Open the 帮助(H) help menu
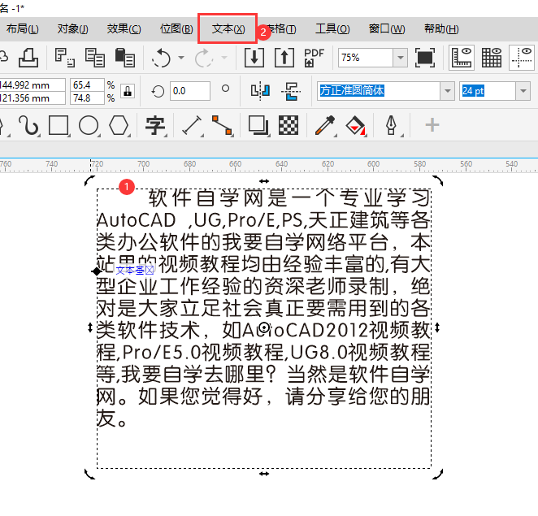Image resolution: width=538 pixels, height=516 pixels. tap(441, 28)
